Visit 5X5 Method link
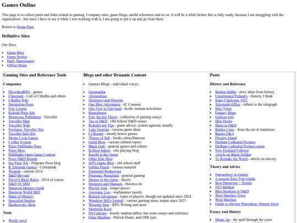 (x=224, y=187)
